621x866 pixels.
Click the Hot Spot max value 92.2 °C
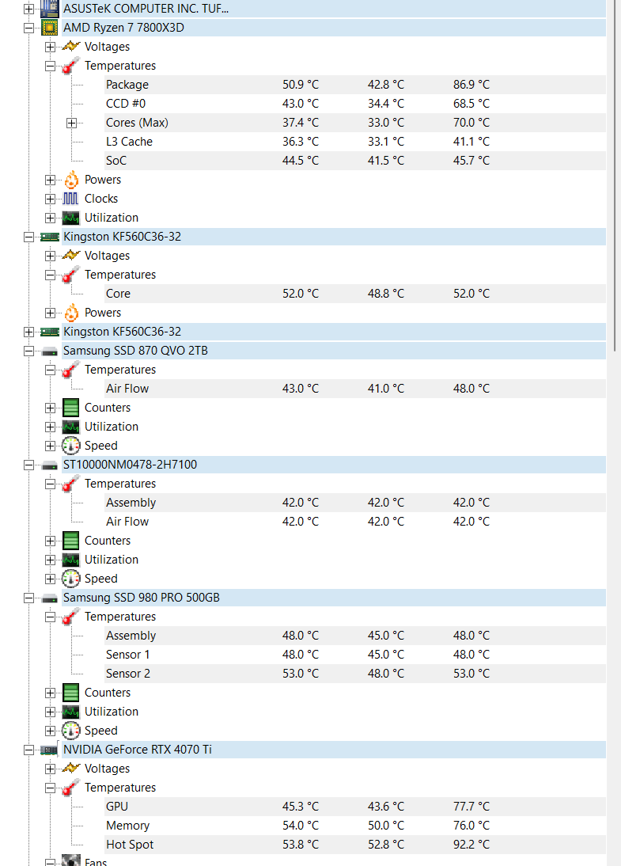pyautogui.click(x=471, y=845)
